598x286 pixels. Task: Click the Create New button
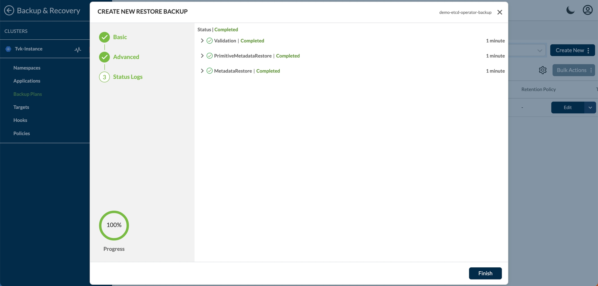coord(570,50)
